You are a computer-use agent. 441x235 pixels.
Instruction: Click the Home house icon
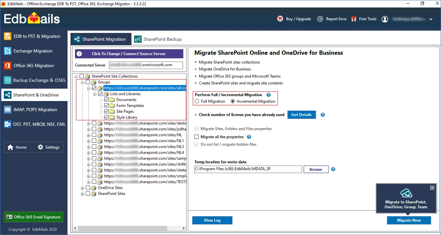pyautogui.click(x=10, y=147)
